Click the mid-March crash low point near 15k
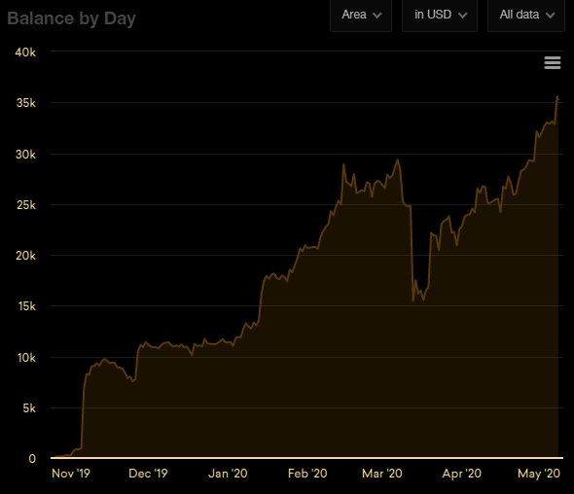This screenshot has height=494, width=574. [x=413, y=300]
